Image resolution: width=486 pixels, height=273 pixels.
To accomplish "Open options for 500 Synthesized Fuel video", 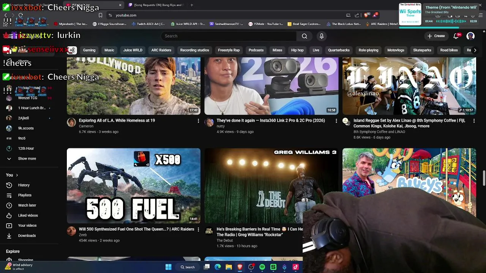I will (x=198, y=229).
